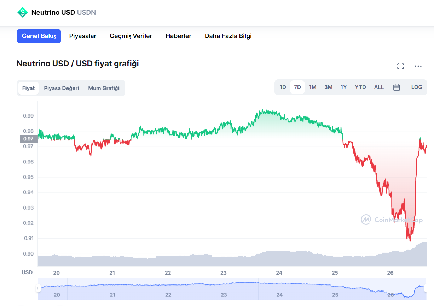Open the three-dots chart options menu

click(418, 66)
